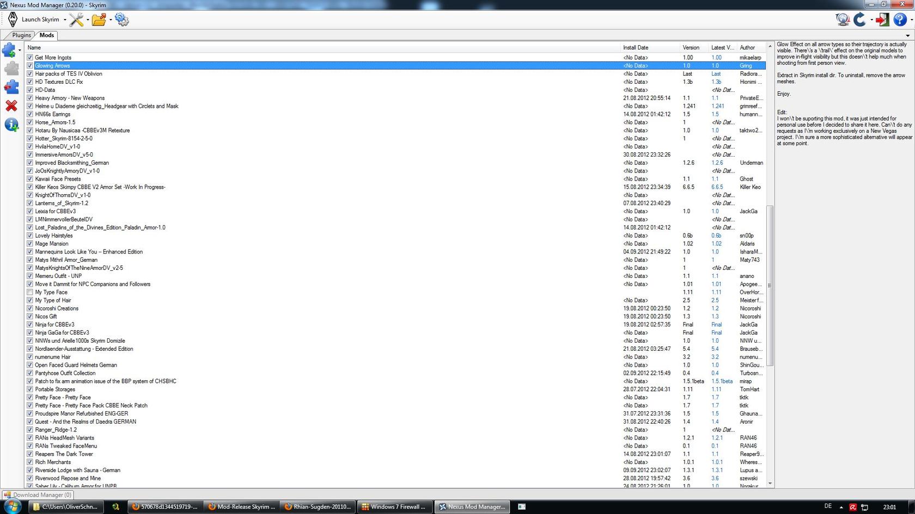Uncheck the Get More Ingots mod
This screenshot has height=514, width=915.
coord(30,57)
